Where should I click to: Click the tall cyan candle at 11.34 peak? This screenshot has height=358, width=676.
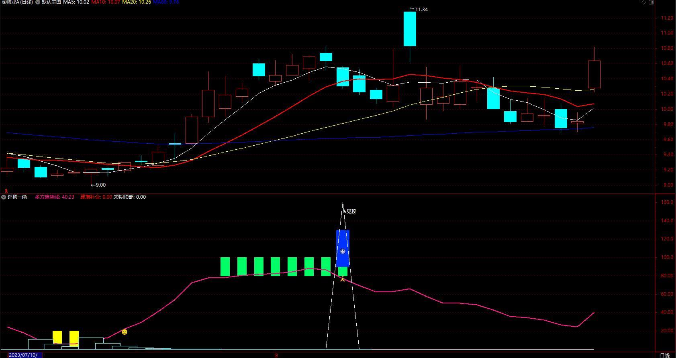[x=410, y=29]
